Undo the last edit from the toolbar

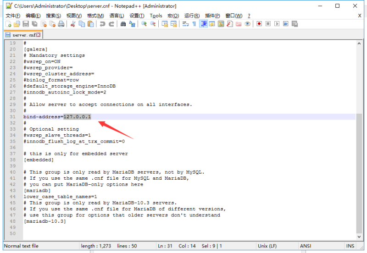click(x=102, y=24)
